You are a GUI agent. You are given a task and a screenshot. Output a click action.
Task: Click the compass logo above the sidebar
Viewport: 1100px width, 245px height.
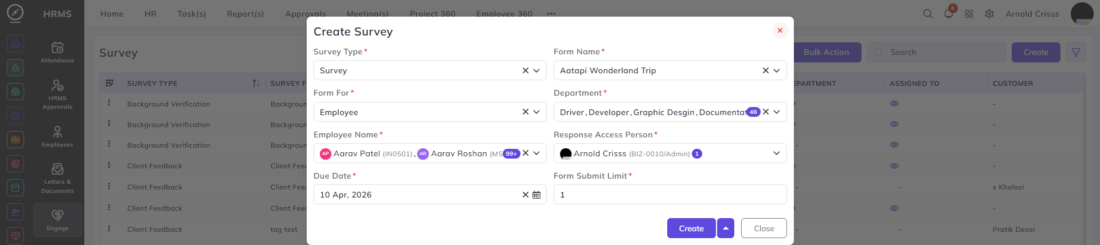tap(15, 13)
